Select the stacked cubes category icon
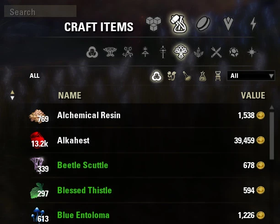The height and width of the screenshot is (224, 280). click(153, 24)
